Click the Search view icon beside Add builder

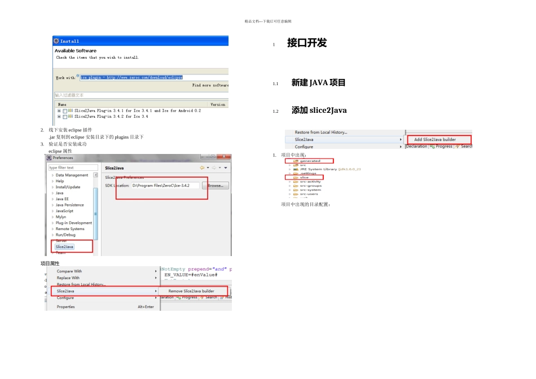(x=457, y=146)
